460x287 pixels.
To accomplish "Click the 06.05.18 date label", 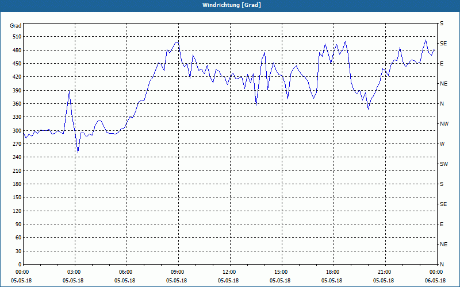I will point(435,281).
